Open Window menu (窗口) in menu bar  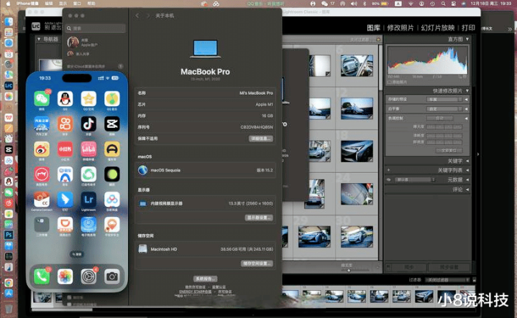(x=77, y=4)
